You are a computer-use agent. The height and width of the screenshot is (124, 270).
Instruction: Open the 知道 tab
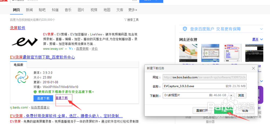tap(55, 10)
